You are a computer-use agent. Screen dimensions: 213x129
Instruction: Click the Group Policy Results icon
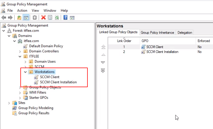click(x=14, y=113)
